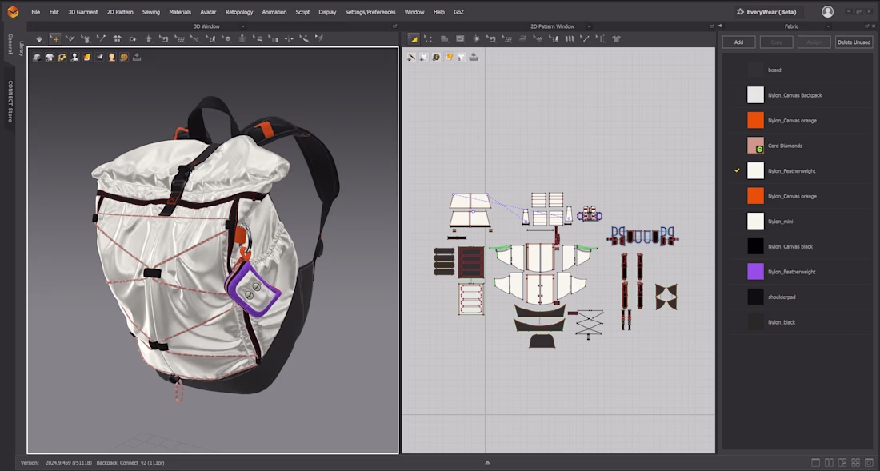Toggle garment shirt display icon in 3D viewport
The image size is (880, 471).
pos(50,57)
